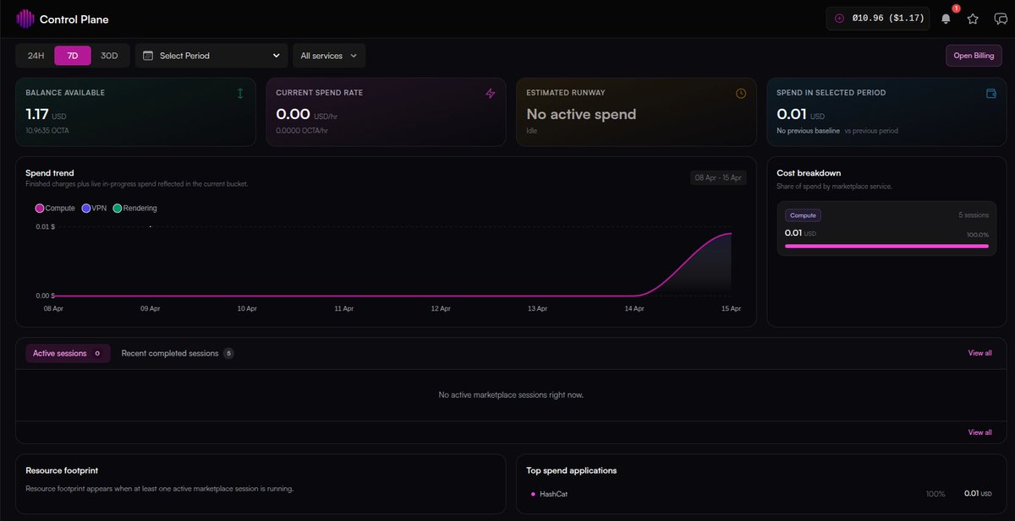Screen dimensions: 1015x521
Task: Click the 5 sessions label in Cost breakdown
Action: (973, 215)
